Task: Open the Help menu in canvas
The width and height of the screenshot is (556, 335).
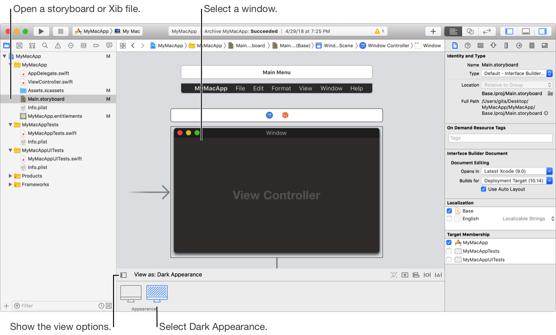Action: [356, 88]
